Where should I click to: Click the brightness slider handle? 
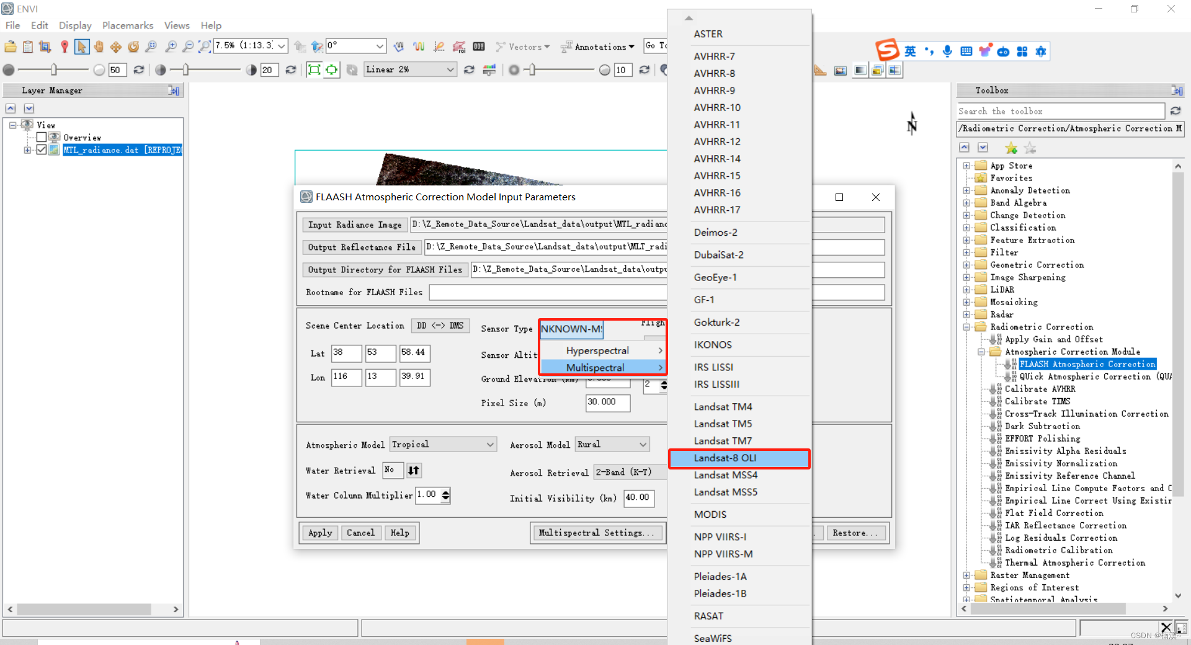click(54, 70)
